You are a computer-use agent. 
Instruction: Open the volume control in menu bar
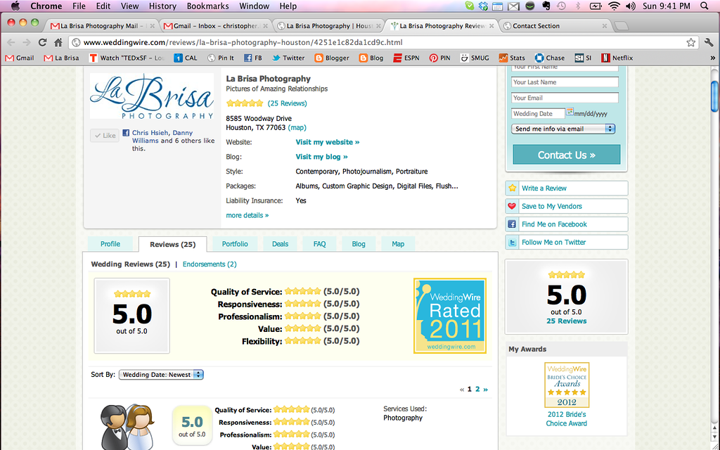pos(631,6)
